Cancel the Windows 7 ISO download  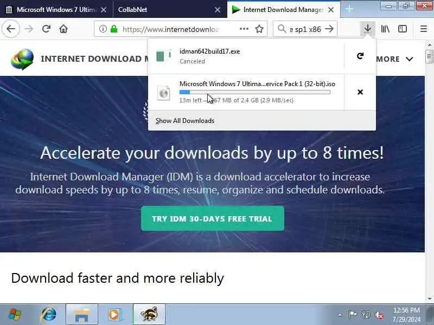coord(360,92)
